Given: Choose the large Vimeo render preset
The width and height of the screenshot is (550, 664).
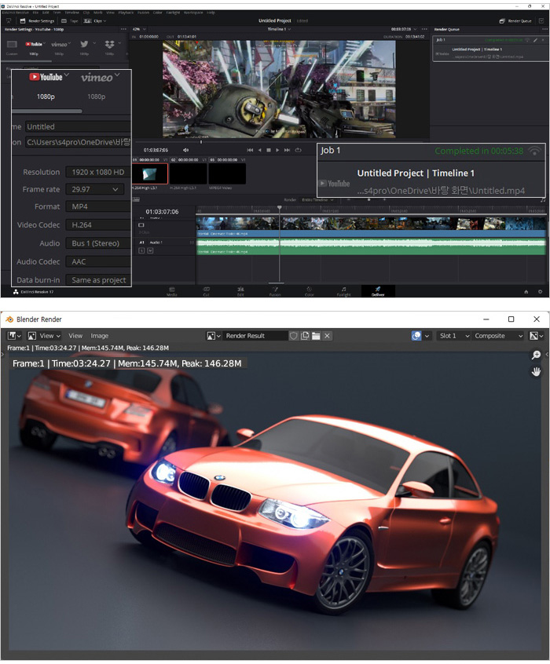Looking at the screenshot, I should point(96,77).
